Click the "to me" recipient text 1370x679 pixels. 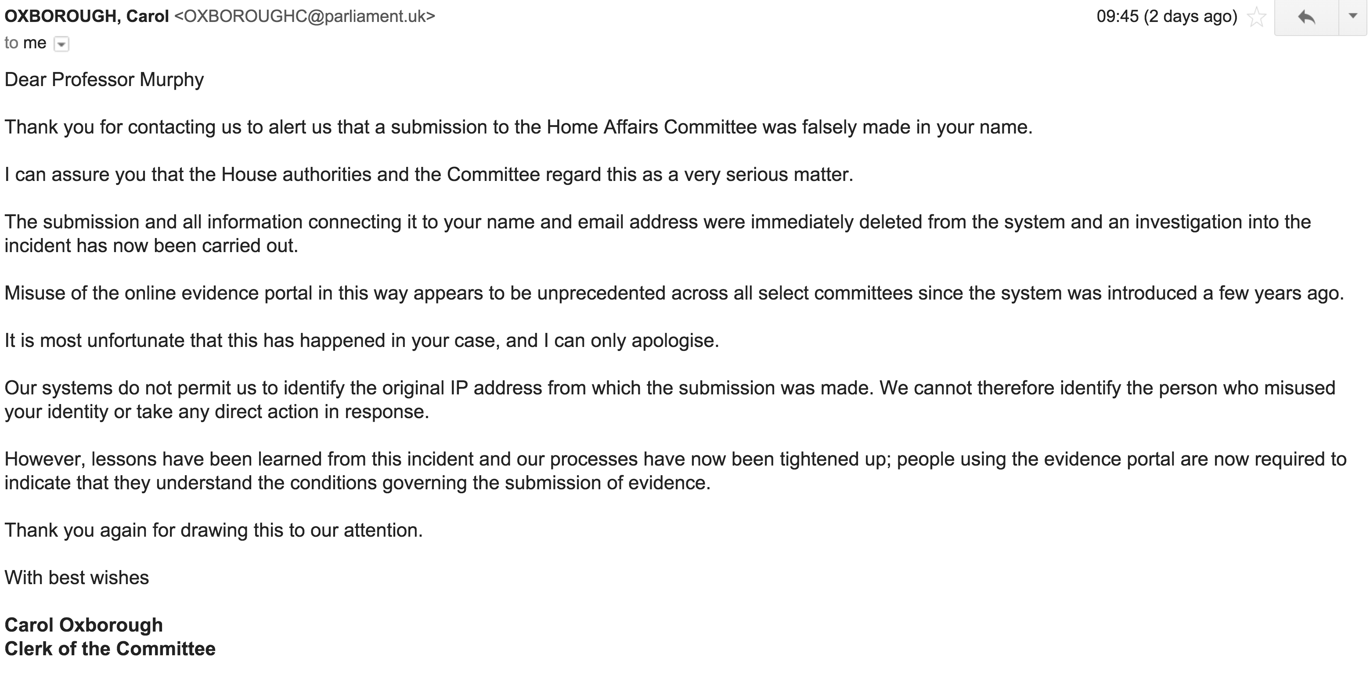coord(25,43)
